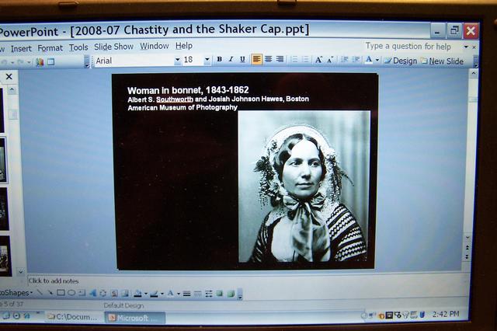Viewport: 497px width, 331px height.
Task: Click the New Slide button
Action: click(442, 61)
